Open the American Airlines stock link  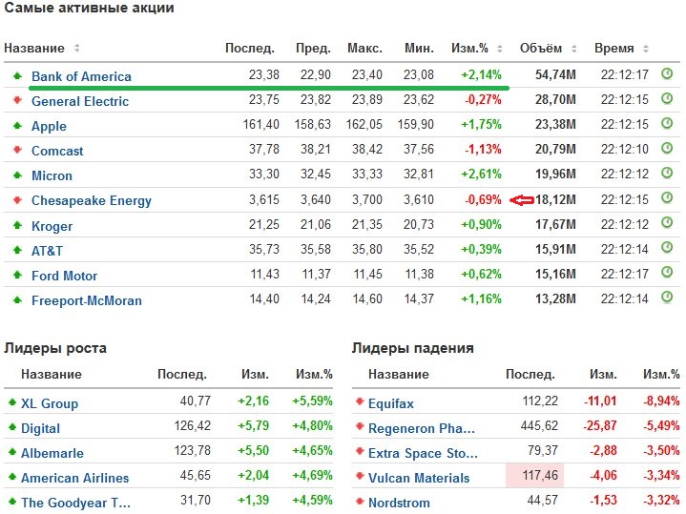click(74, 478)
